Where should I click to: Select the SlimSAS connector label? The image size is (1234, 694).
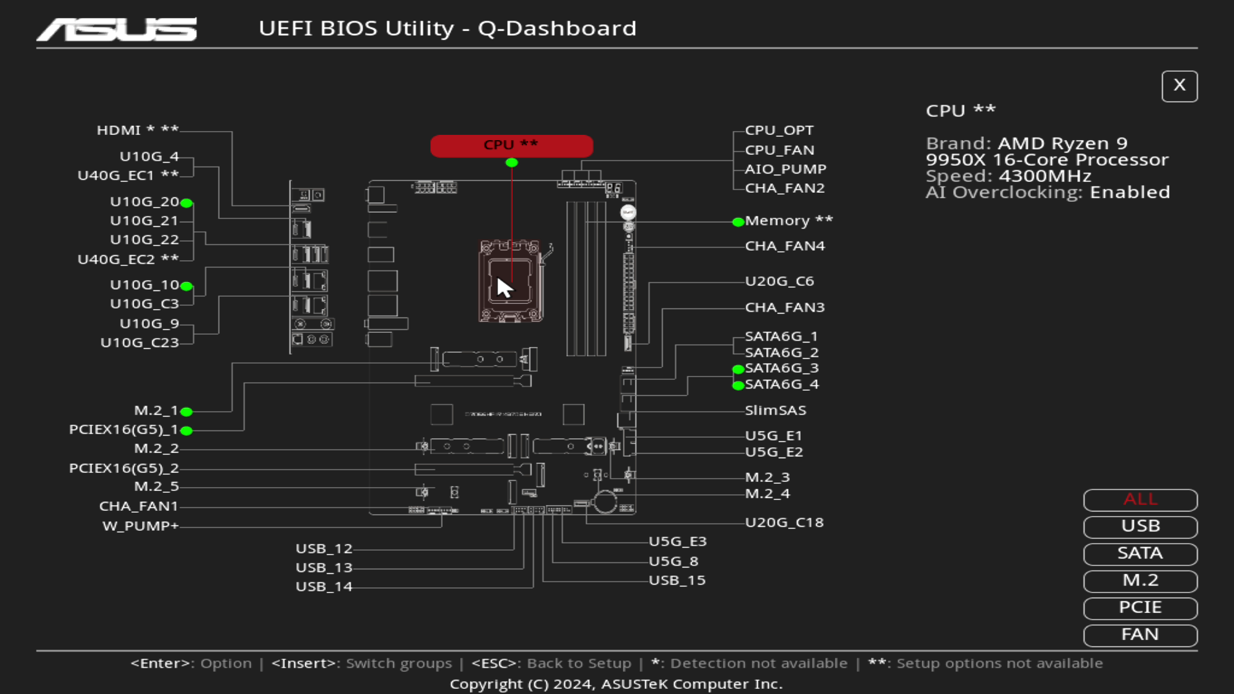[776, 410]
